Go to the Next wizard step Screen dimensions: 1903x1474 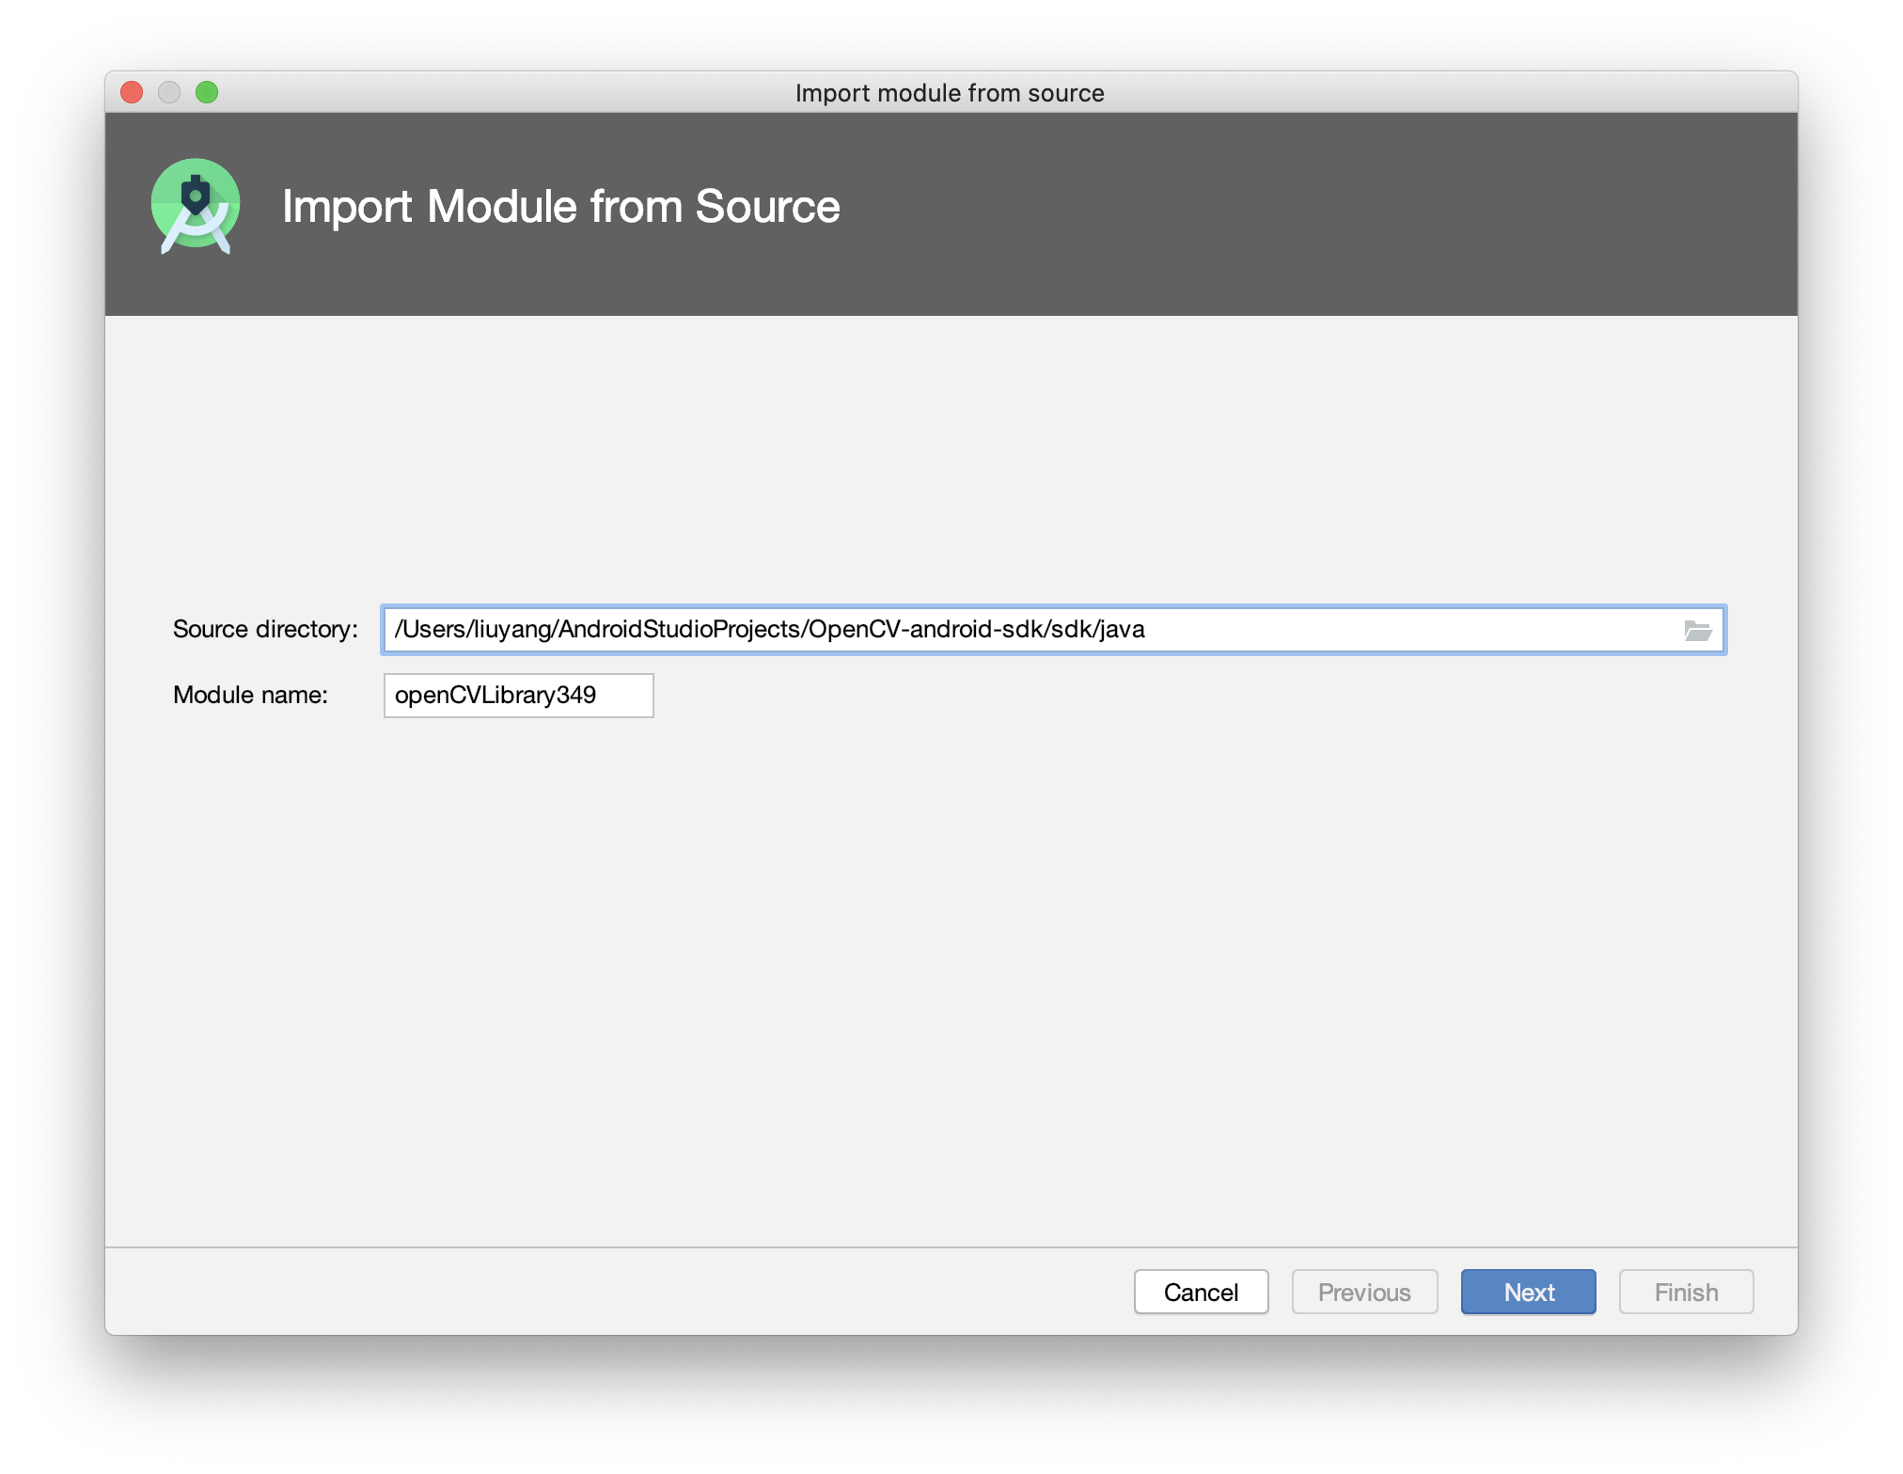(1528, 1292)
